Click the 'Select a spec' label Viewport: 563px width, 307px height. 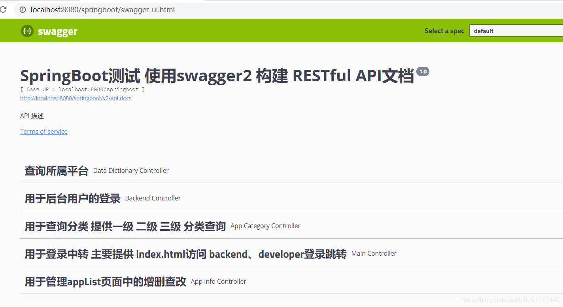pyautogui.click(x=444, y=31)
